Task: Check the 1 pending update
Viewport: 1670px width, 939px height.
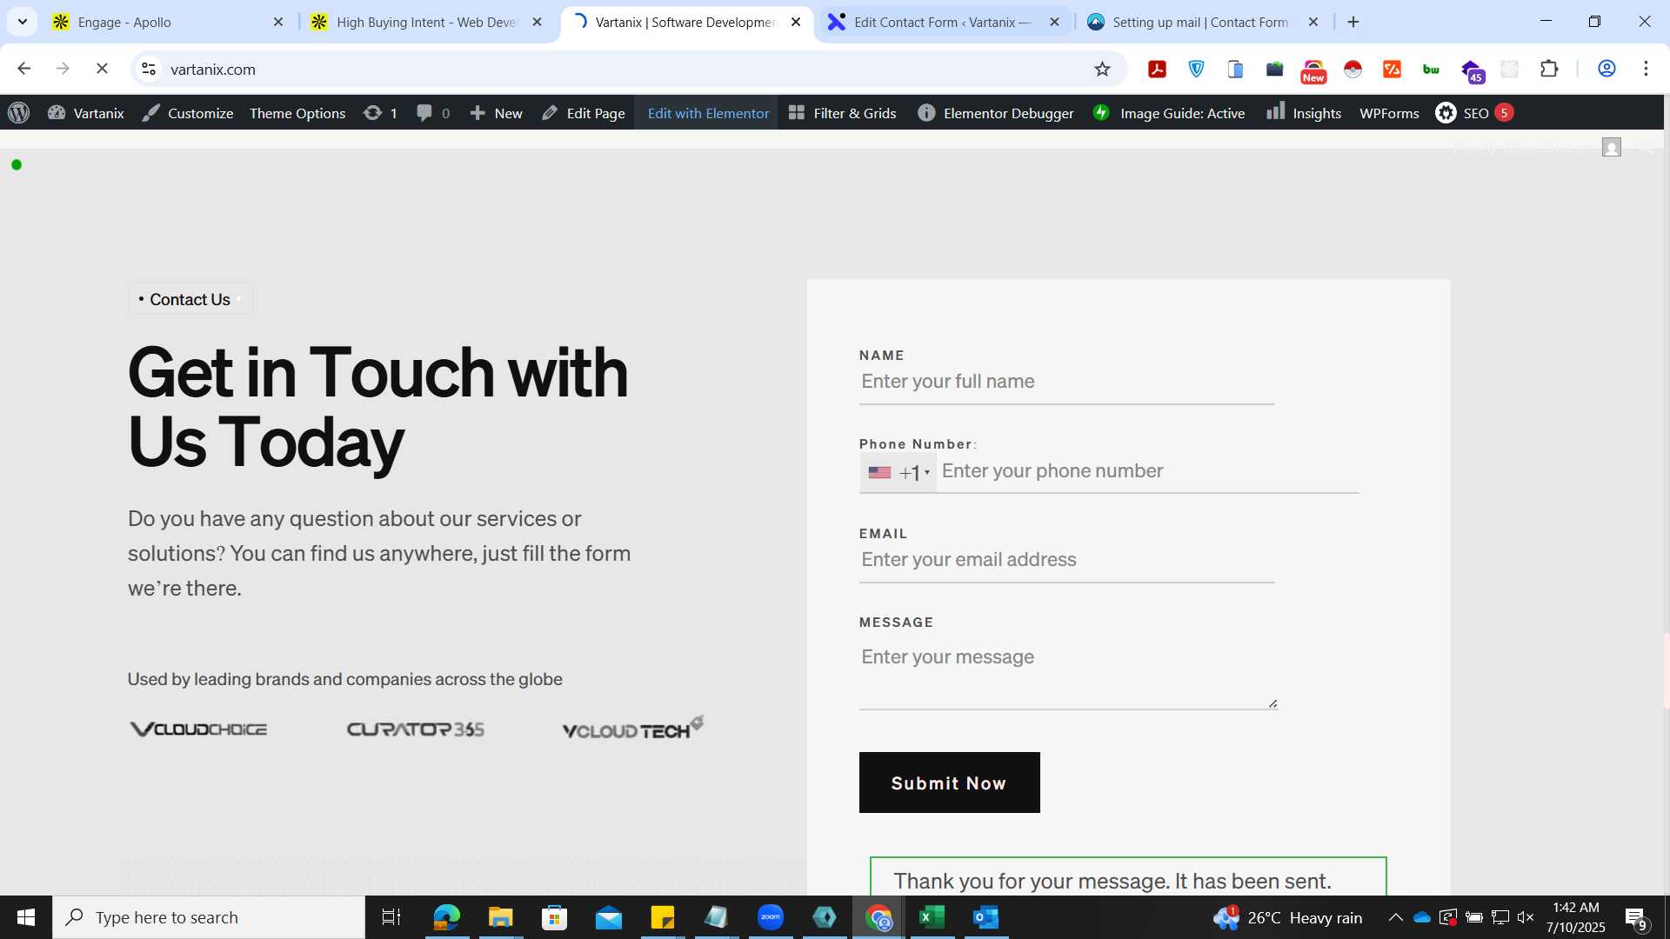Action: 381,113
